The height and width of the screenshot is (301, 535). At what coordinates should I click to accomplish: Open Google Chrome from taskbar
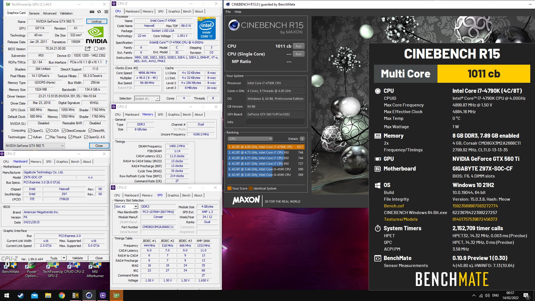tap(62, 295)
